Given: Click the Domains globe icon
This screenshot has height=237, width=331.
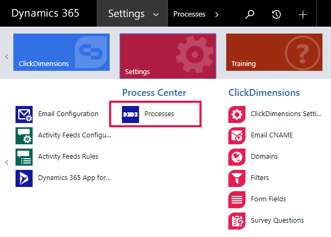Looking at the screenshot, I should point(237,157).
